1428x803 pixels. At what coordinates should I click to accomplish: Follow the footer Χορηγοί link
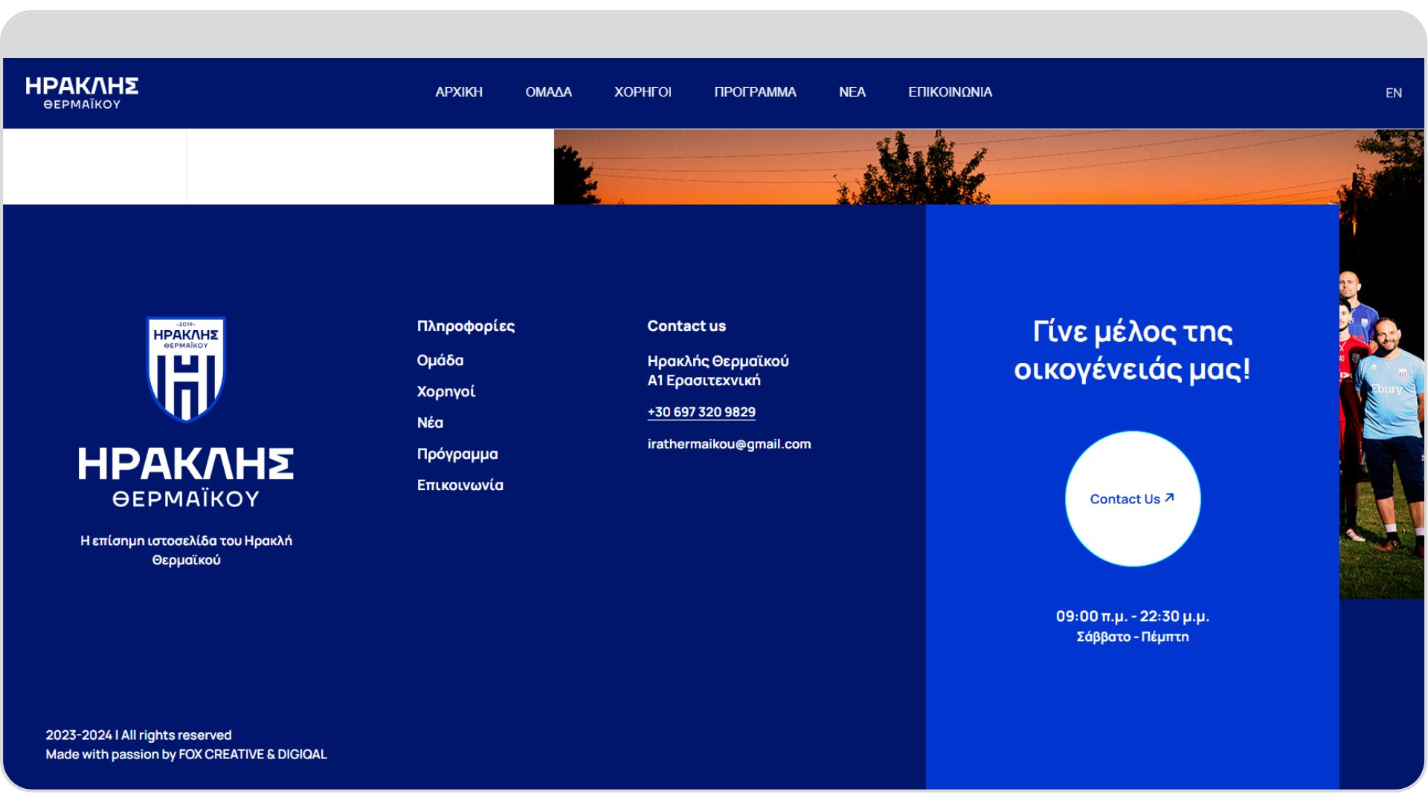click(x=446, y=392)
